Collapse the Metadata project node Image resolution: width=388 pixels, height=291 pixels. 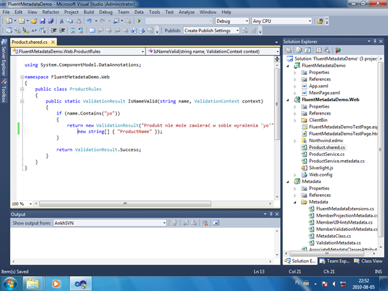click(x=288, y=182)
